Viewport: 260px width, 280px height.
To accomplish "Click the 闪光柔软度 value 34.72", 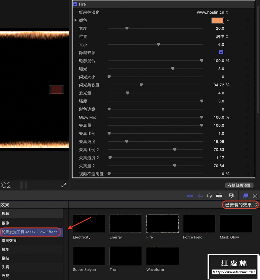I will click(x=219, y=85).
